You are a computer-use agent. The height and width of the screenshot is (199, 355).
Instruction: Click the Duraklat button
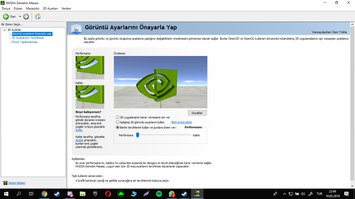pos(197,113)
